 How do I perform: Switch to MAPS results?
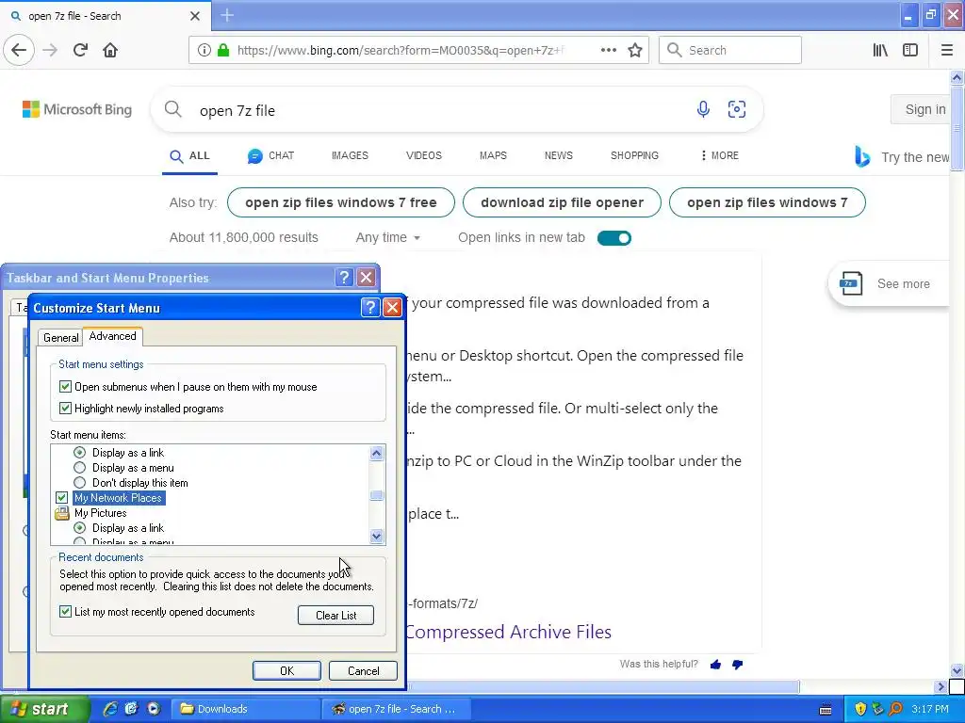pos(493,155)
